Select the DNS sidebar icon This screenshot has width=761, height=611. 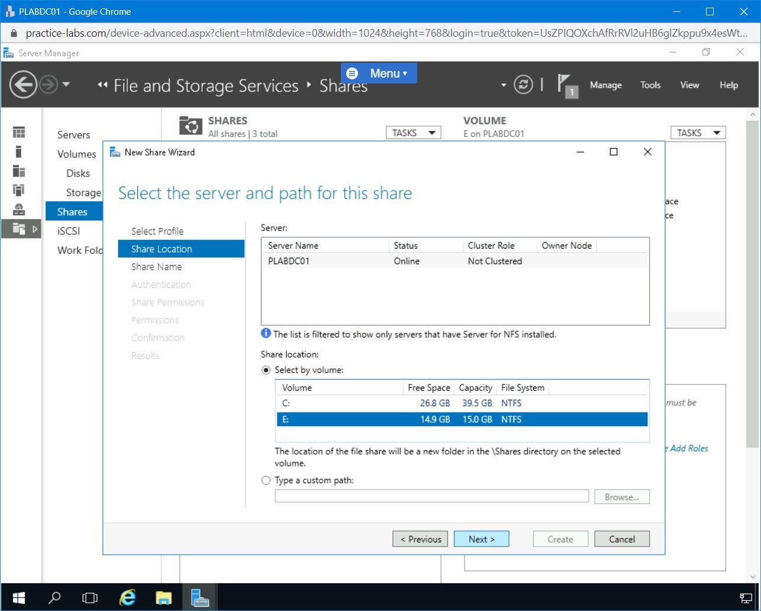19,209
